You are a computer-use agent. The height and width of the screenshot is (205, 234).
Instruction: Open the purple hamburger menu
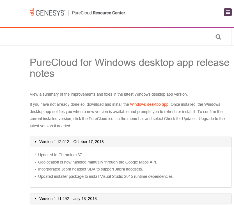228,12
